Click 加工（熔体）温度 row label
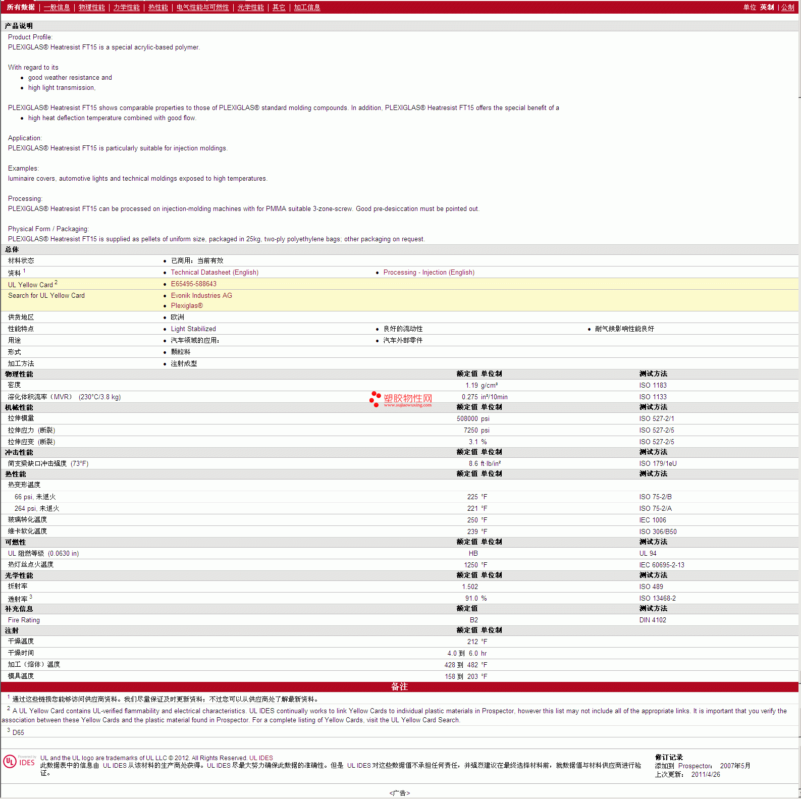Viewport: 801px width, 799px height. tap(34, 664)
